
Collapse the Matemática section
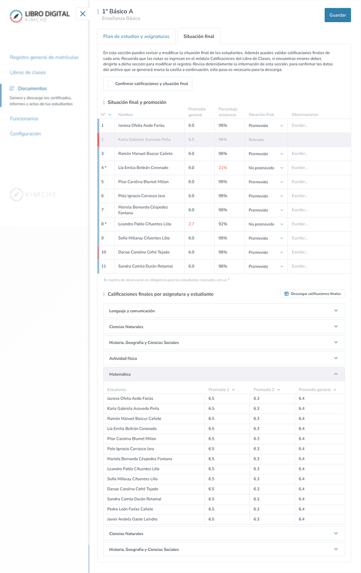click(224, 374)
